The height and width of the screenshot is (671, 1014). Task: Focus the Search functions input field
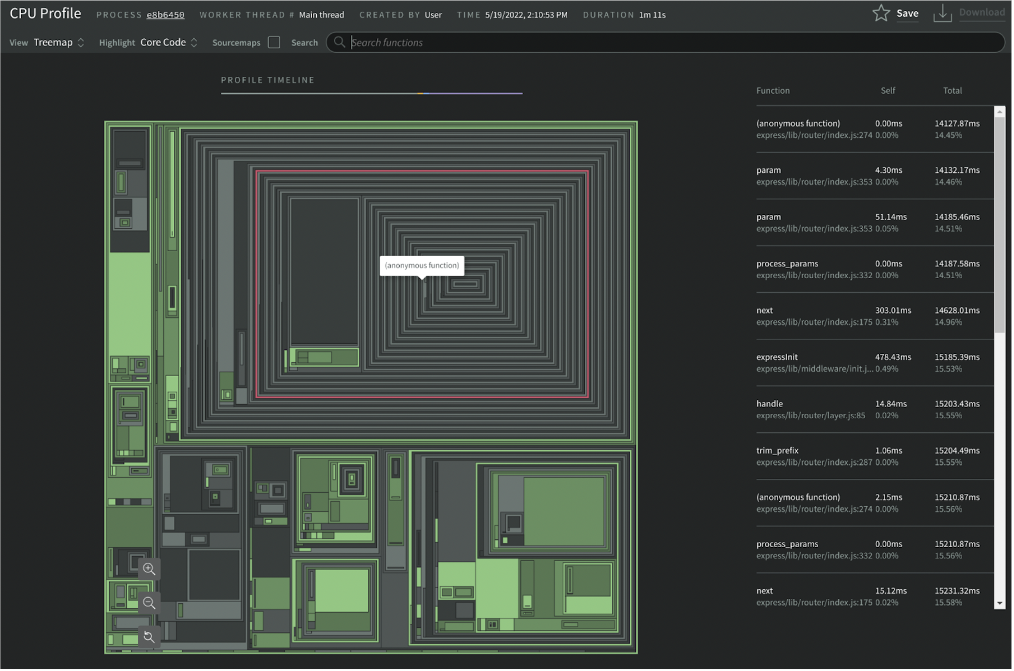pyautogui.click(x=667, y=43)
